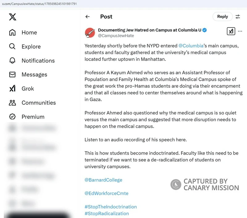
Task: Open the @Columbia mention link
Action: click(191, 46)
